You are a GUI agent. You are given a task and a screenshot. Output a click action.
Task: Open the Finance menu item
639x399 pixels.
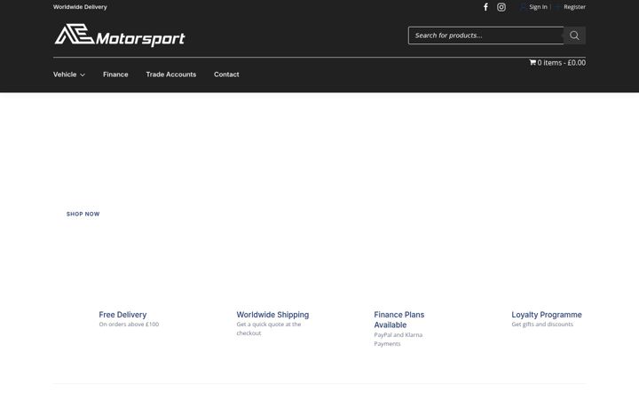click(x=115, y=74)
